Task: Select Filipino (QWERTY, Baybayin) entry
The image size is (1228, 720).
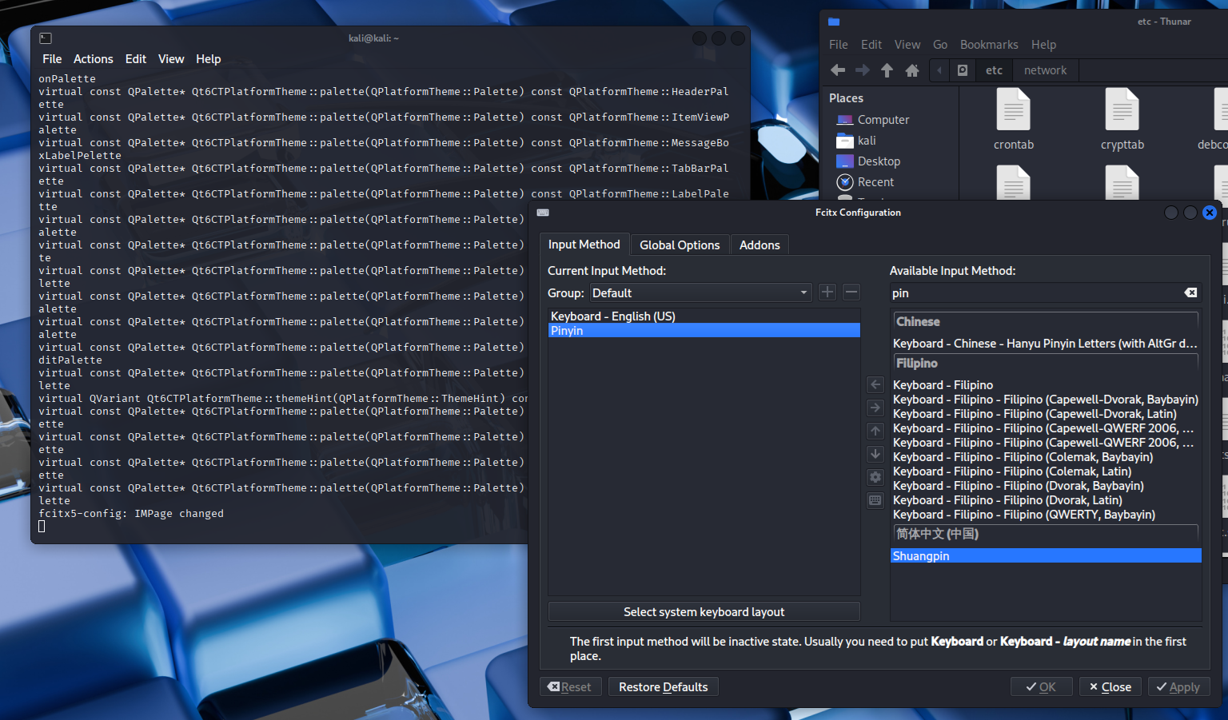Action: click(1046, 515)
